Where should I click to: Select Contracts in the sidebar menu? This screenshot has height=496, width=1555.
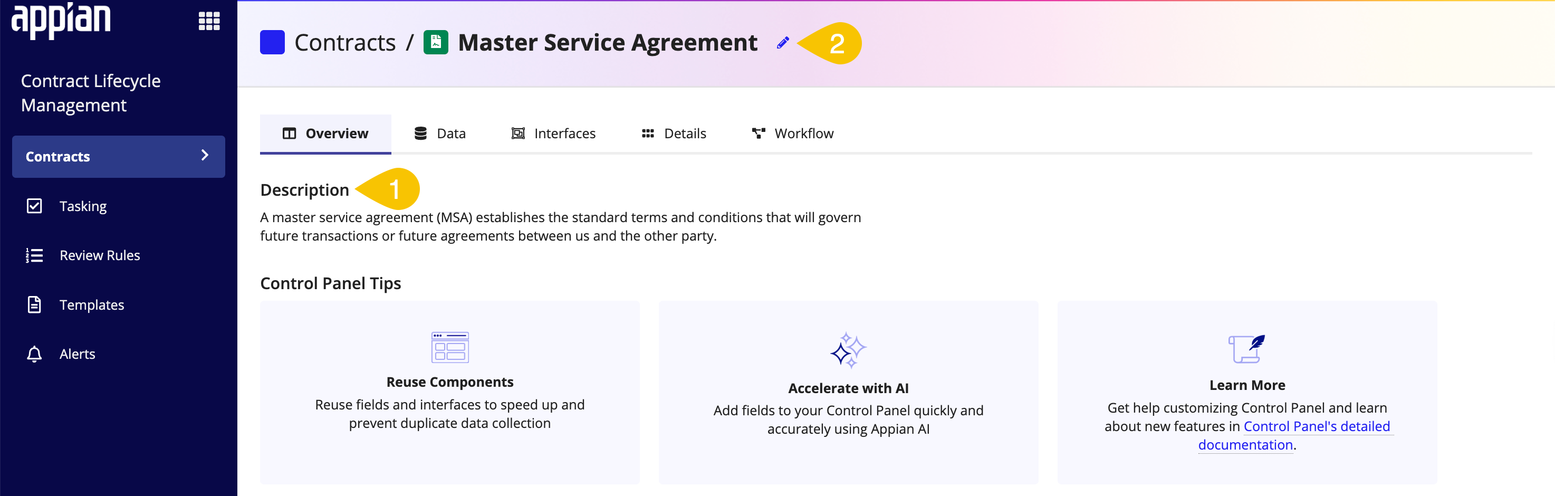tap(118, 157)
